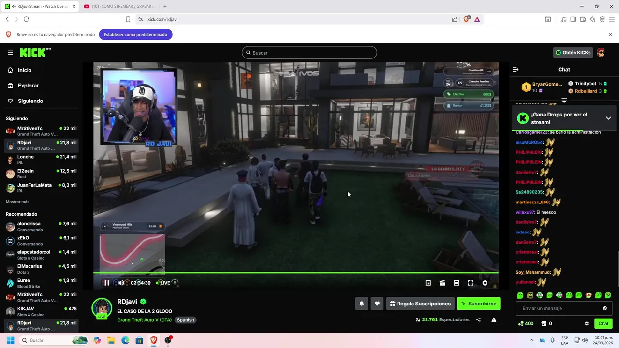
Task: Open zEkO recommended channel
Action: [41, 241]
